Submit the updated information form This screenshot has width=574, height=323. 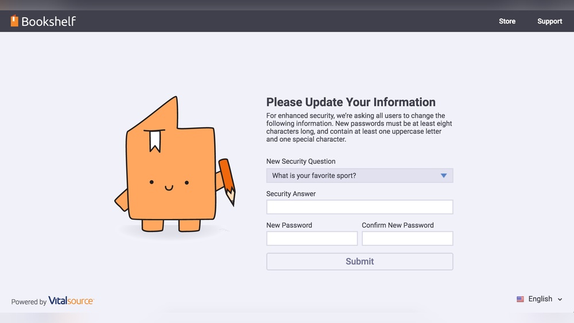[x=359, y=262]
